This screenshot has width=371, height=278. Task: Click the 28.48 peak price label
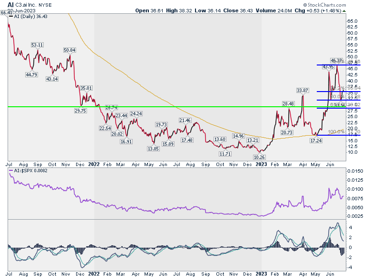pos(288,103)
